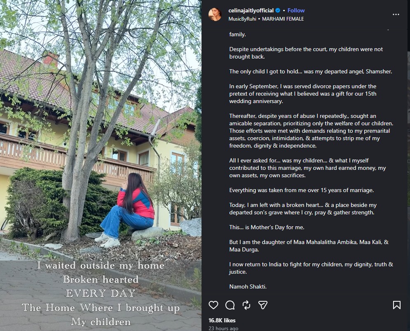This screenshot has height=331, width=410.
Task: Follow celinajaitlyofficial
Action: (296, 10)
